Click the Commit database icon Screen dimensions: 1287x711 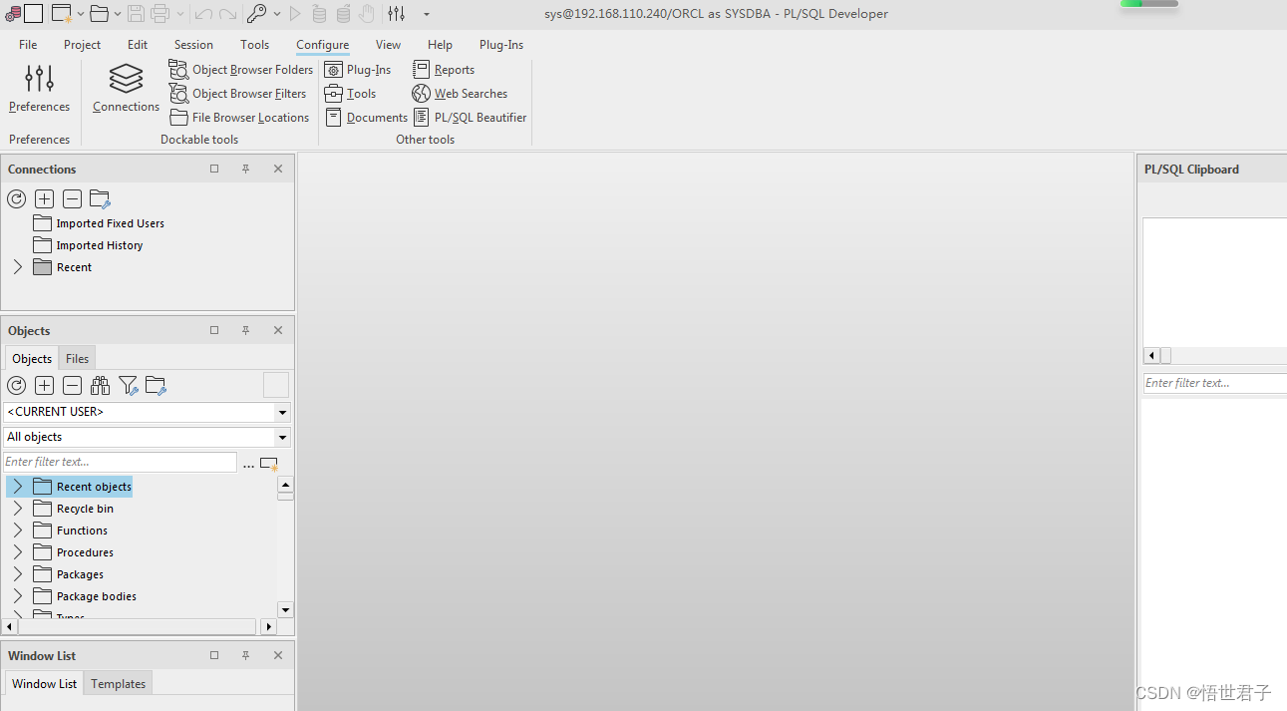319,14
